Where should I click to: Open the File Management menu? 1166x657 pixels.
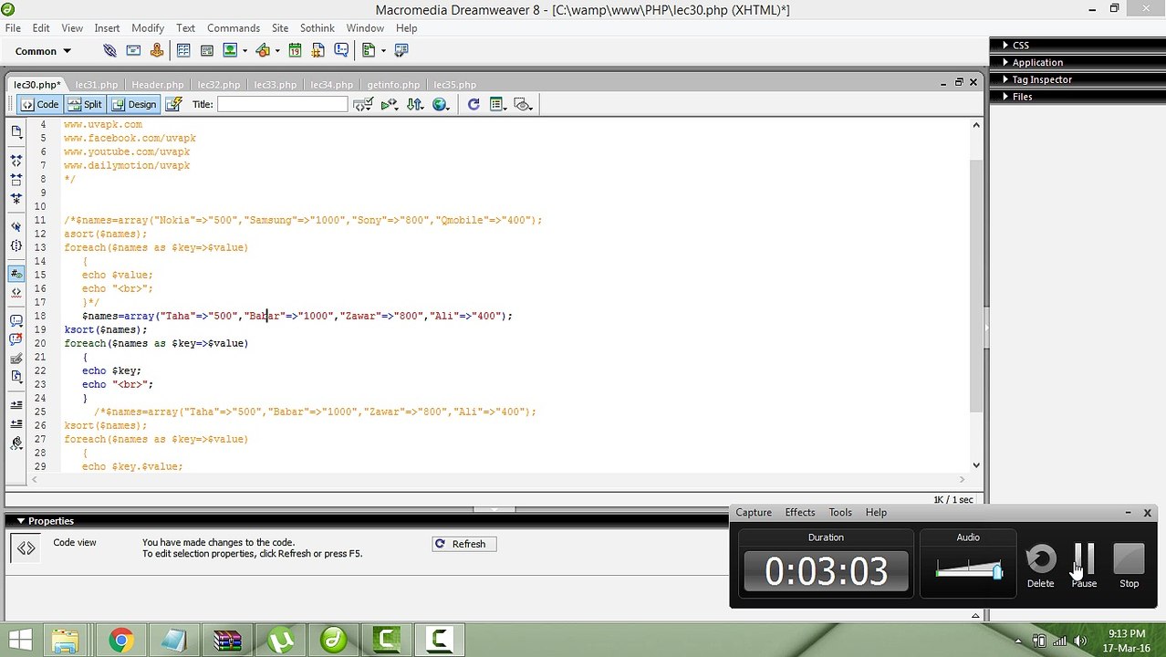click(415, 104)
